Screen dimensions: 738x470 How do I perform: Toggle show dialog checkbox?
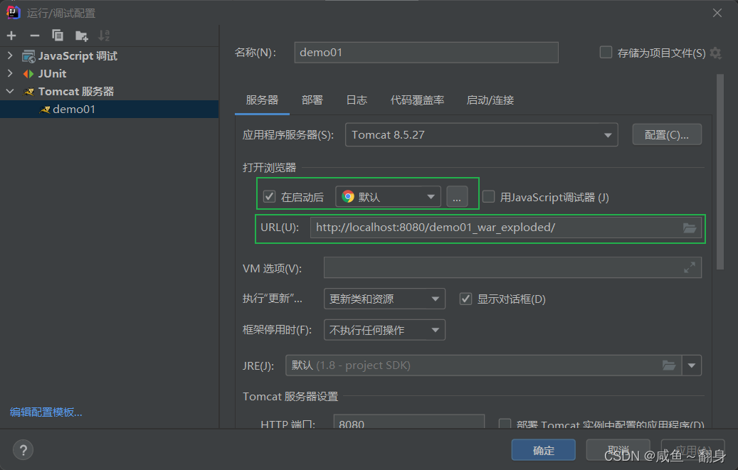tap(465, 299)
